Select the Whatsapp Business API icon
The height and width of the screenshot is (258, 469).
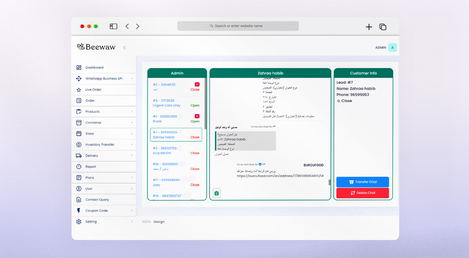(x=78, y=78)
